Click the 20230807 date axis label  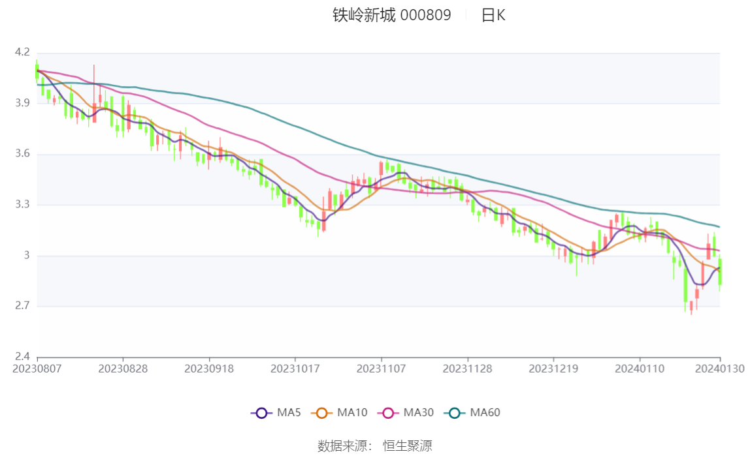(37, 369)
